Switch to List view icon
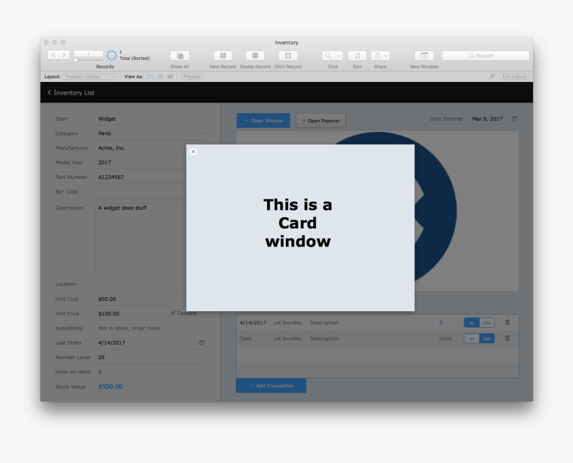 tap(160, 77)
